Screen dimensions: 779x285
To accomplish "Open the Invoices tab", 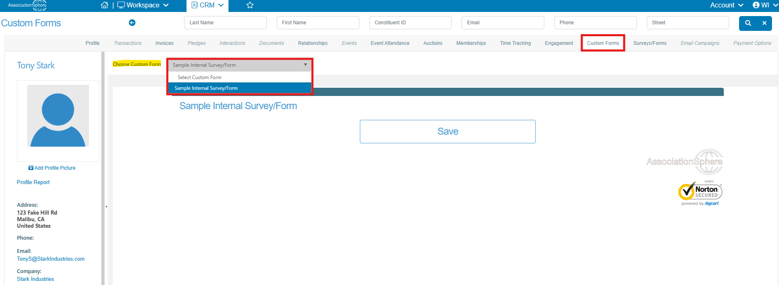I will click(164, 43).
